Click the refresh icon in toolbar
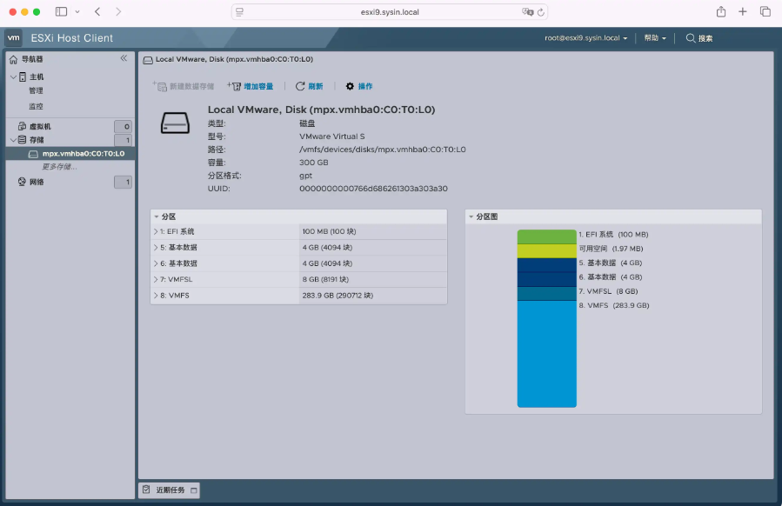The image size is (782, 506). tap(300, 86)
